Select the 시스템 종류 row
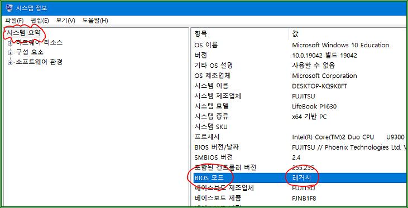The image size is (408, 208). [300, 117]
